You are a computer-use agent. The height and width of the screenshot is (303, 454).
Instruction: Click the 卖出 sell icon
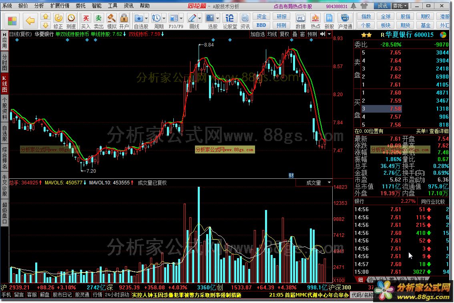(98, 21)
